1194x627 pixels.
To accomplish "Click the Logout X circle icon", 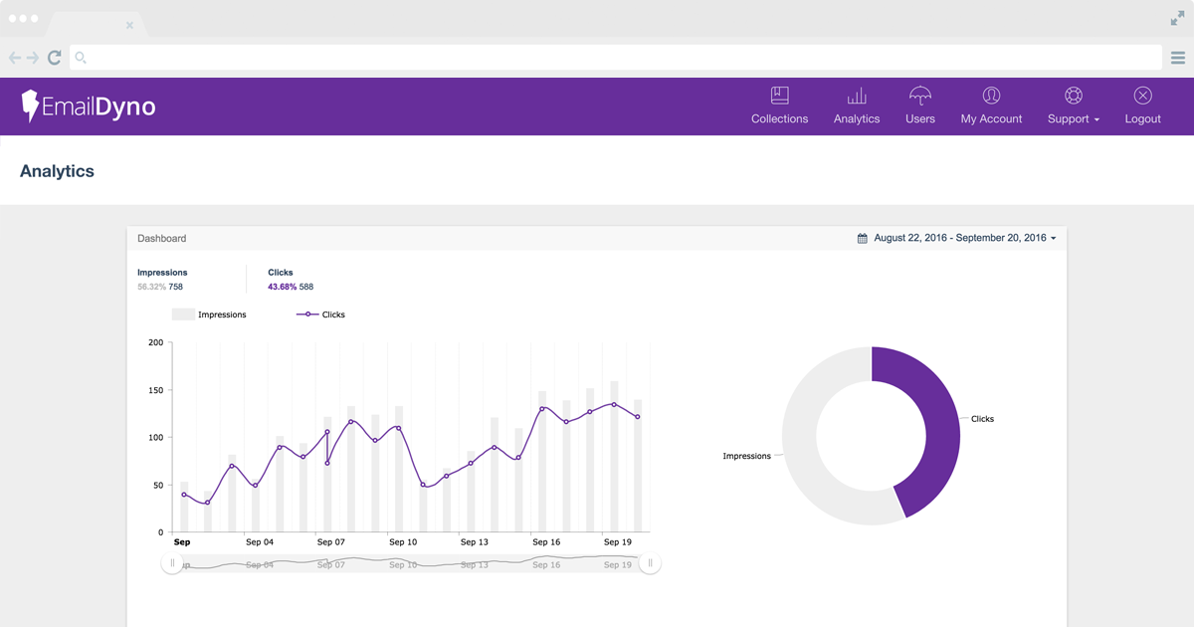I will coord(1142,96).
